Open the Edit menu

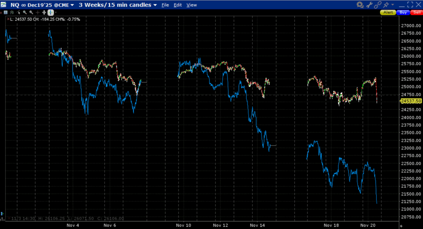(x=178, y=5)
